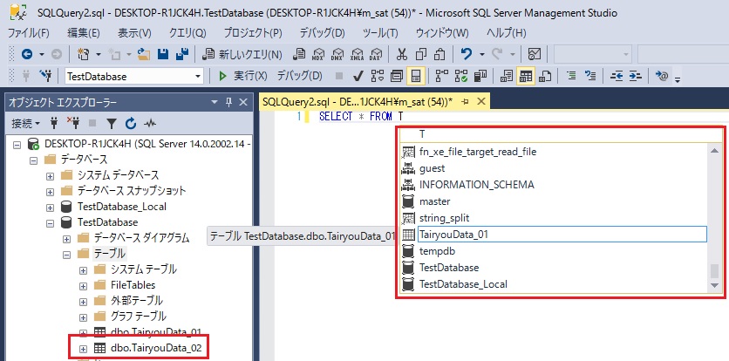Toggle Include Actual Execution Plan

pos(442,76)
